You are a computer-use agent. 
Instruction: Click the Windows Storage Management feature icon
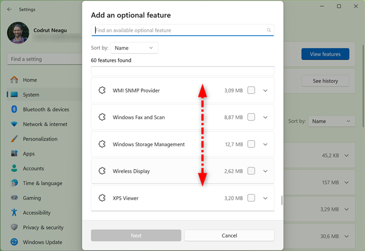click(102, 144)
